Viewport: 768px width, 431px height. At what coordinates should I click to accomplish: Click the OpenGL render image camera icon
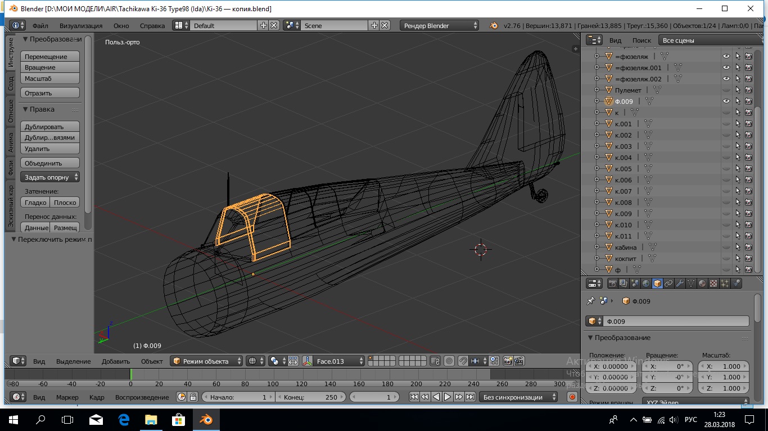click(x=508, y=361)
